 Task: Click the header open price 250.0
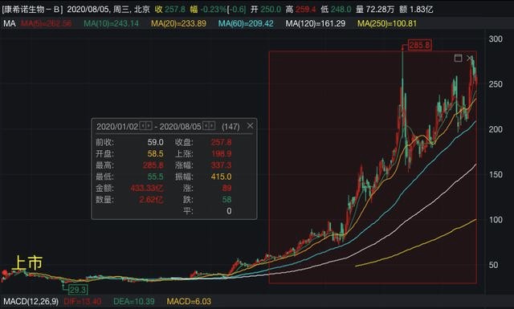(x=271, y=9)
